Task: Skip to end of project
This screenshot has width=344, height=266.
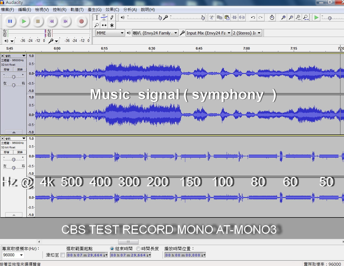Action: tap(65, 21)
